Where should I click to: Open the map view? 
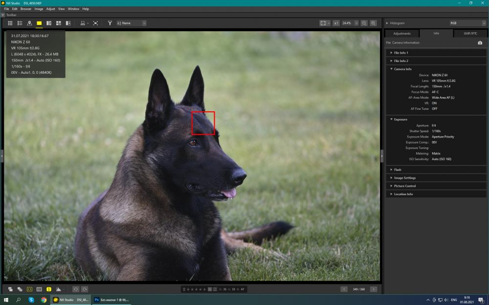(29, 23)
